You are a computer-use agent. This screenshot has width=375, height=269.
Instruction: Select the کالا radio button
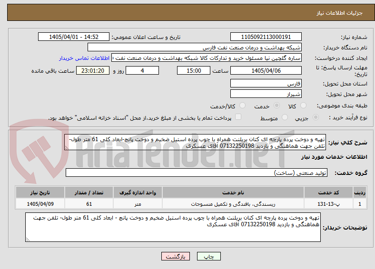click(x=303, y=106)
